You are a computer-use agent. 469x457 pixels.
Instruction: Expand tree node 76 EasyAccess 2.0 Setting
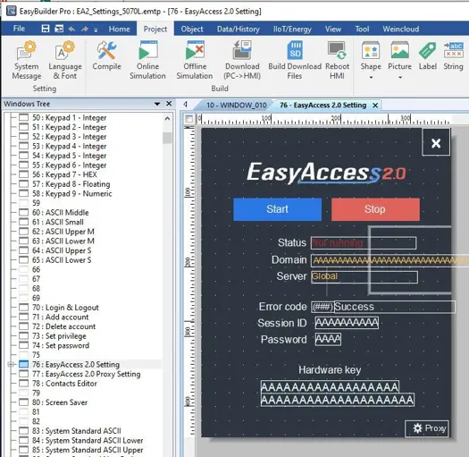11,364
